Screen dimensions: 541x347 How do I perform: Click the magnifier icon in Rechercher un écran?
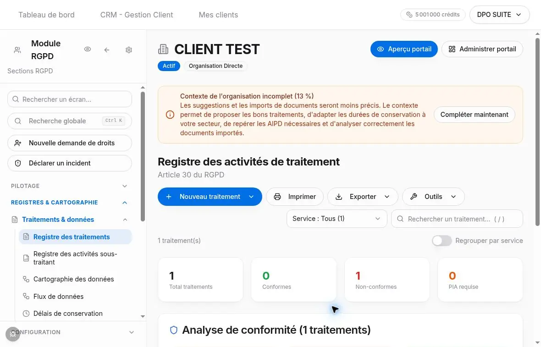tap(16, 99)
